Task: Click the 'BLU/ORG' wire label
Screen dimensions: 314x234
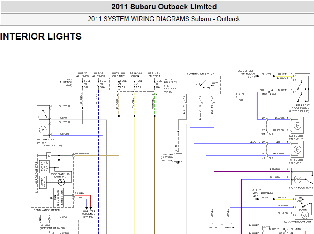Action: [255, 142]
